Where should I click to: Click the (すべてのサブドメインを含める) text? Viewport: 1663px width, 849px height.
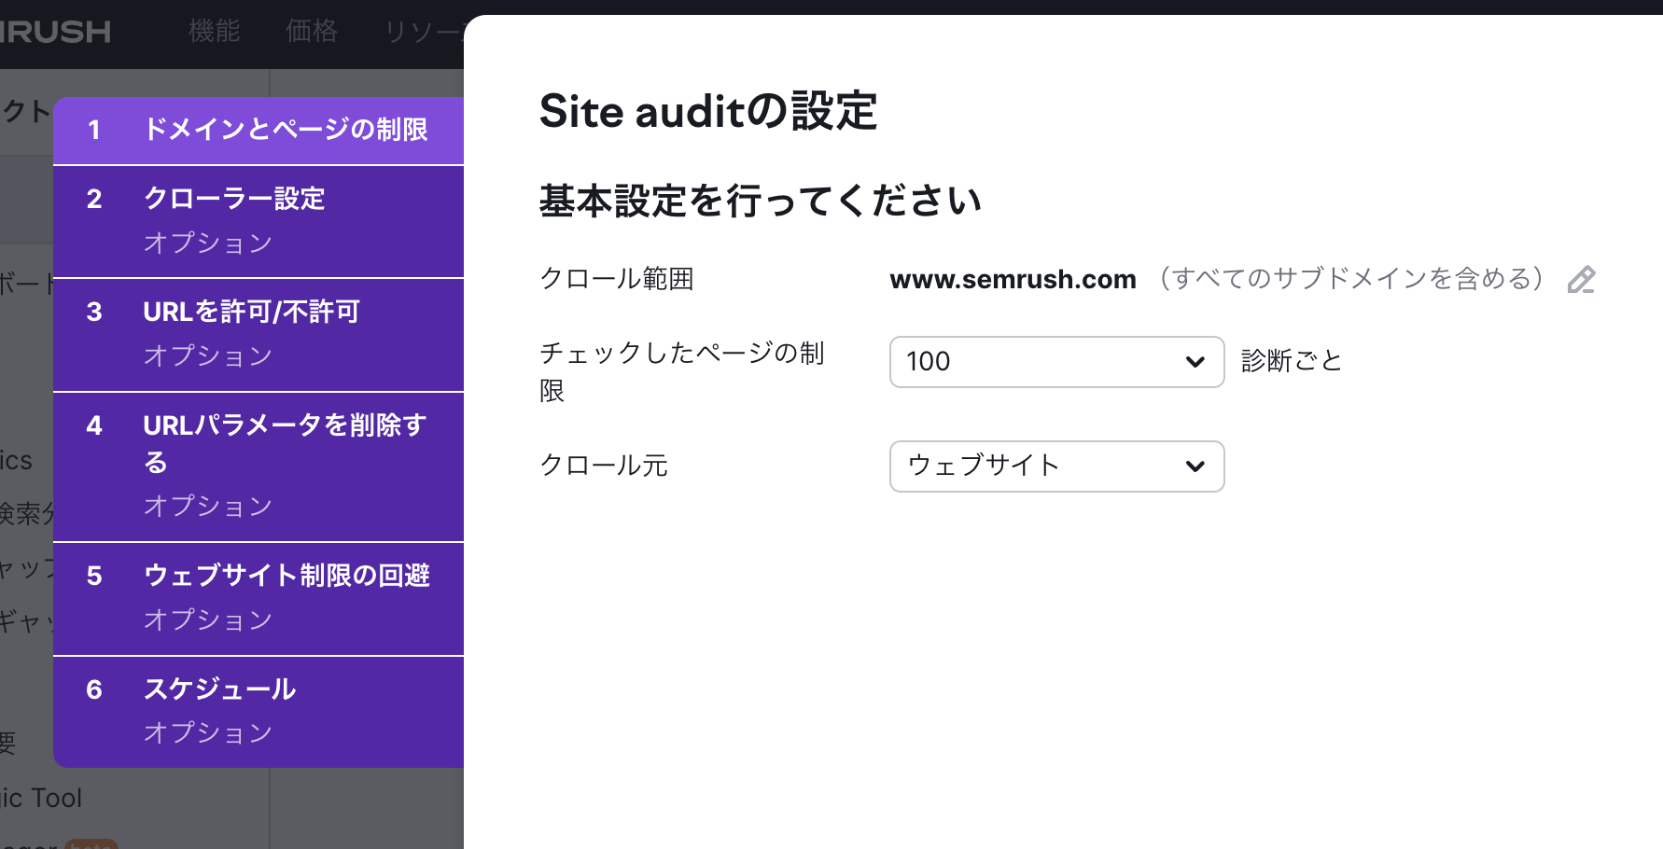[1352, 279]
